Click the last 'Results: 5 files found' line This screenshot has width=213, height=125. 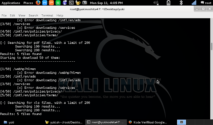tap(21, 114)
